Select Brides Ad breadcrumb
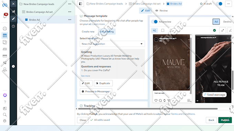The image size is (234, 131). pos(174,4)
